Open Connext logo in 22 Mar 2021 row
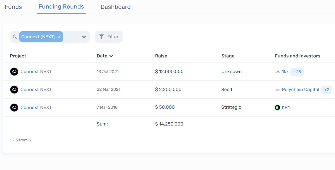Image resolution: width=335 pixels, height=170 pixels. (x=14, y=90)
